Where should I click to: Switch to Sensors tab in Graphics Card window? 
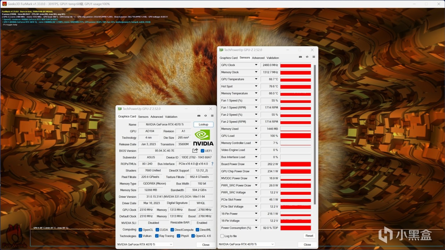pyautogui.click(x=143, y=117)
